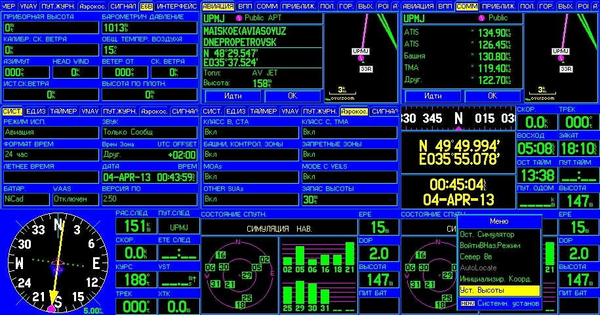This screenshot has width=600, height=315.
Task: Click the magenta airport symbol beside Public APT
Action: point(239,18)
